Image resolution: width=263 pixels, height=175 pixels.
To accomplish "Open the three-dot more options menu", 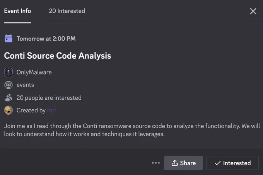I will coord(156,163).
